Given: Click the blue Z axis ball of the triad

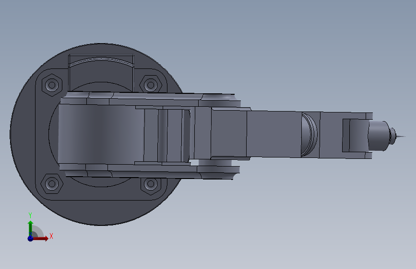Looking at the screenshot, I should click(x=31, y=238).
